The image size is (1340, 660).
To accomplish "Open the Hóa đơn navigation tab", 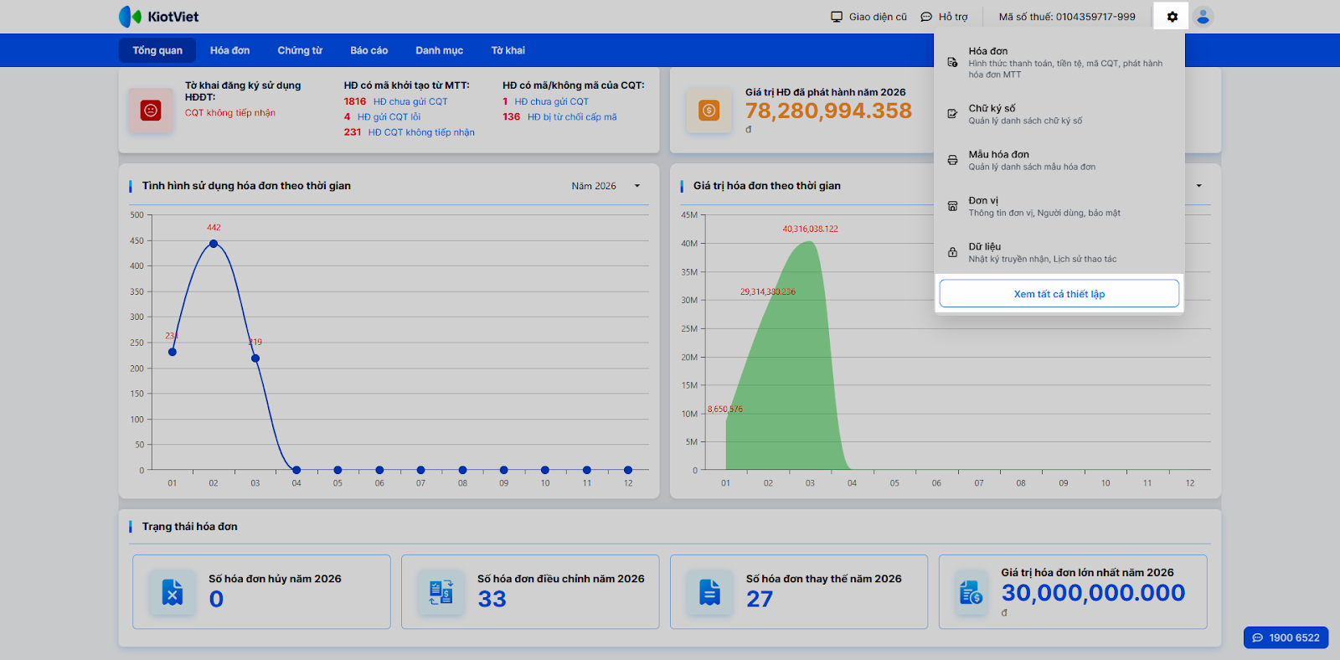I will pos(229,50).
